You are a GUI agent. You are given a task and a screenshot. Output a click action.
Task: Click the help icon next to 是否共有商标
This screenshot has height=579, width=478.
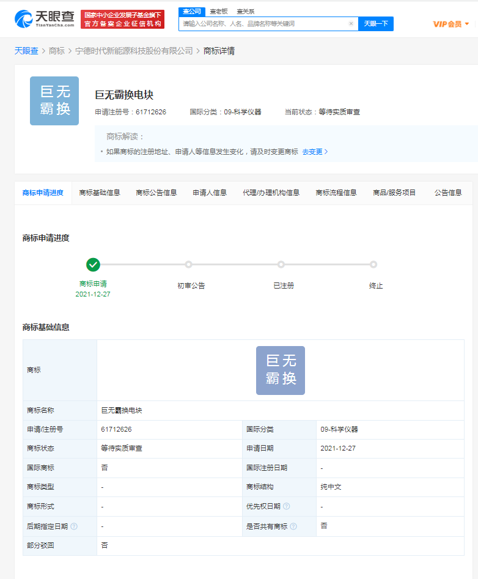point(293,526)
